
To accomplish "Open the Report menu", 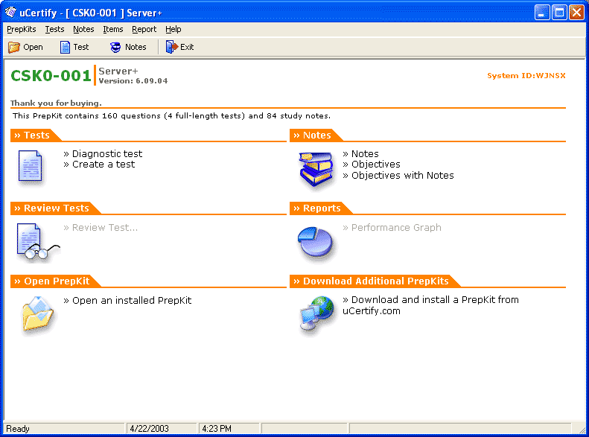I will pos(144,29).
